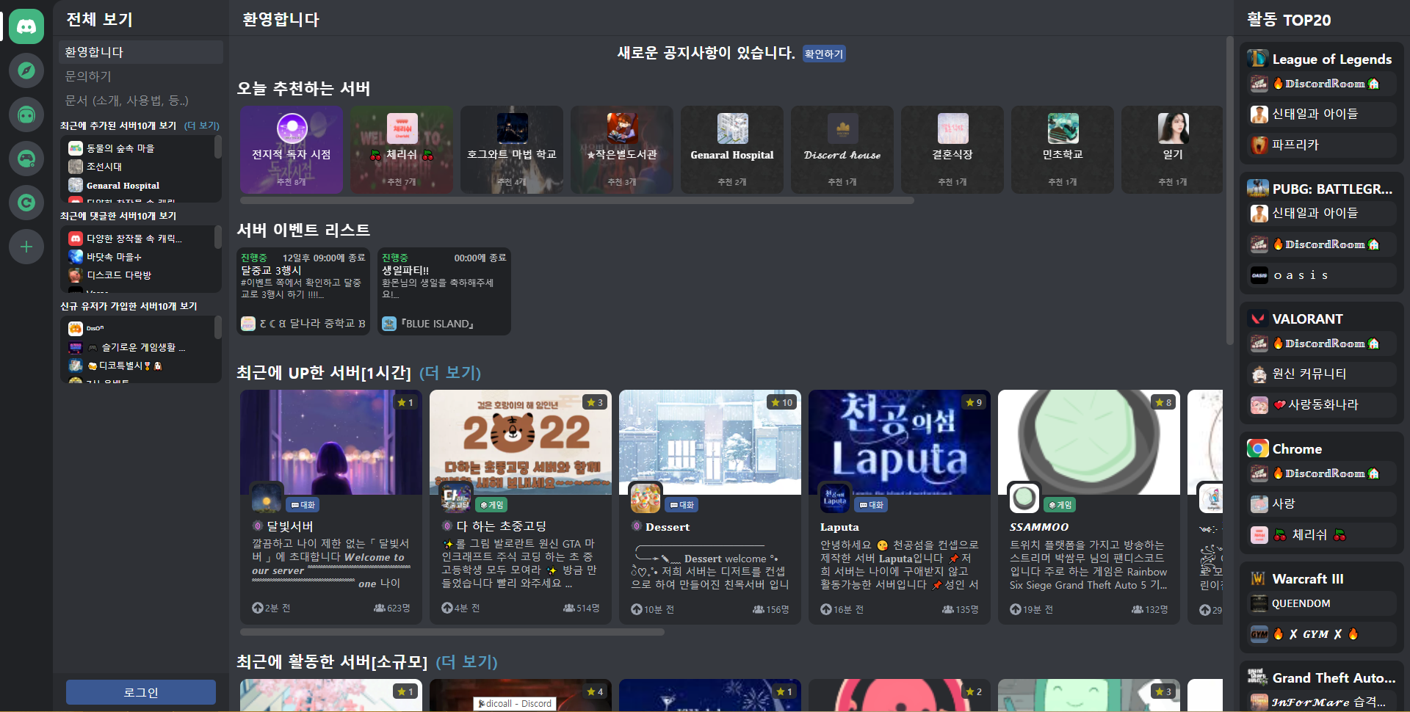Click the Grand Theft Auto icon

1257,677
